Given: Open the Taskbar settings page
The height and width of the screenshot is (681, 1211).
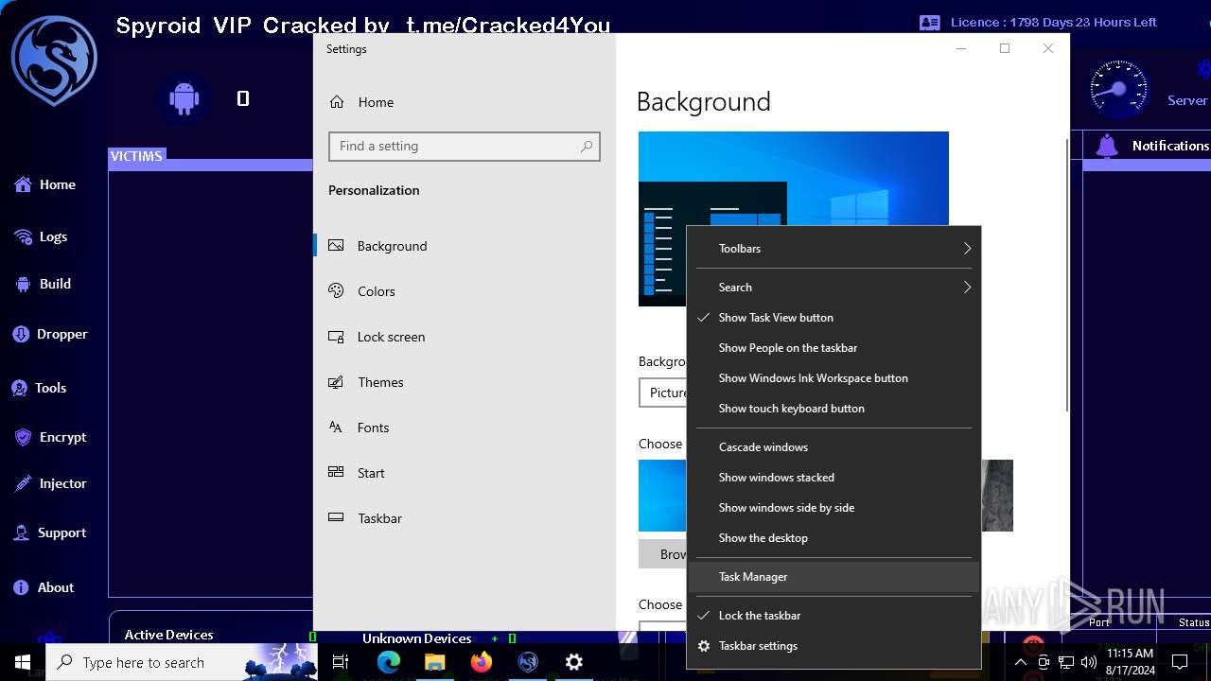Looking at the screenshot, I should pos(465,518).
